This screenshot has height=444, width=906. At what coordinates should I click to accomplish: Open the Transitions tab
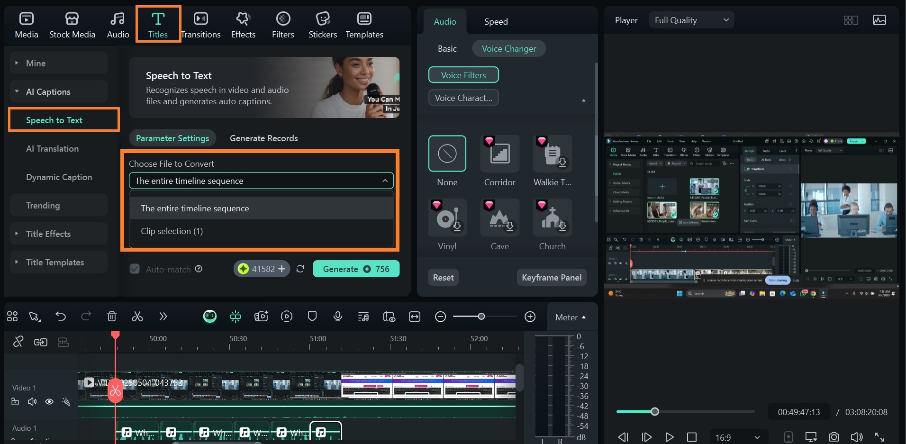point(201,25)
